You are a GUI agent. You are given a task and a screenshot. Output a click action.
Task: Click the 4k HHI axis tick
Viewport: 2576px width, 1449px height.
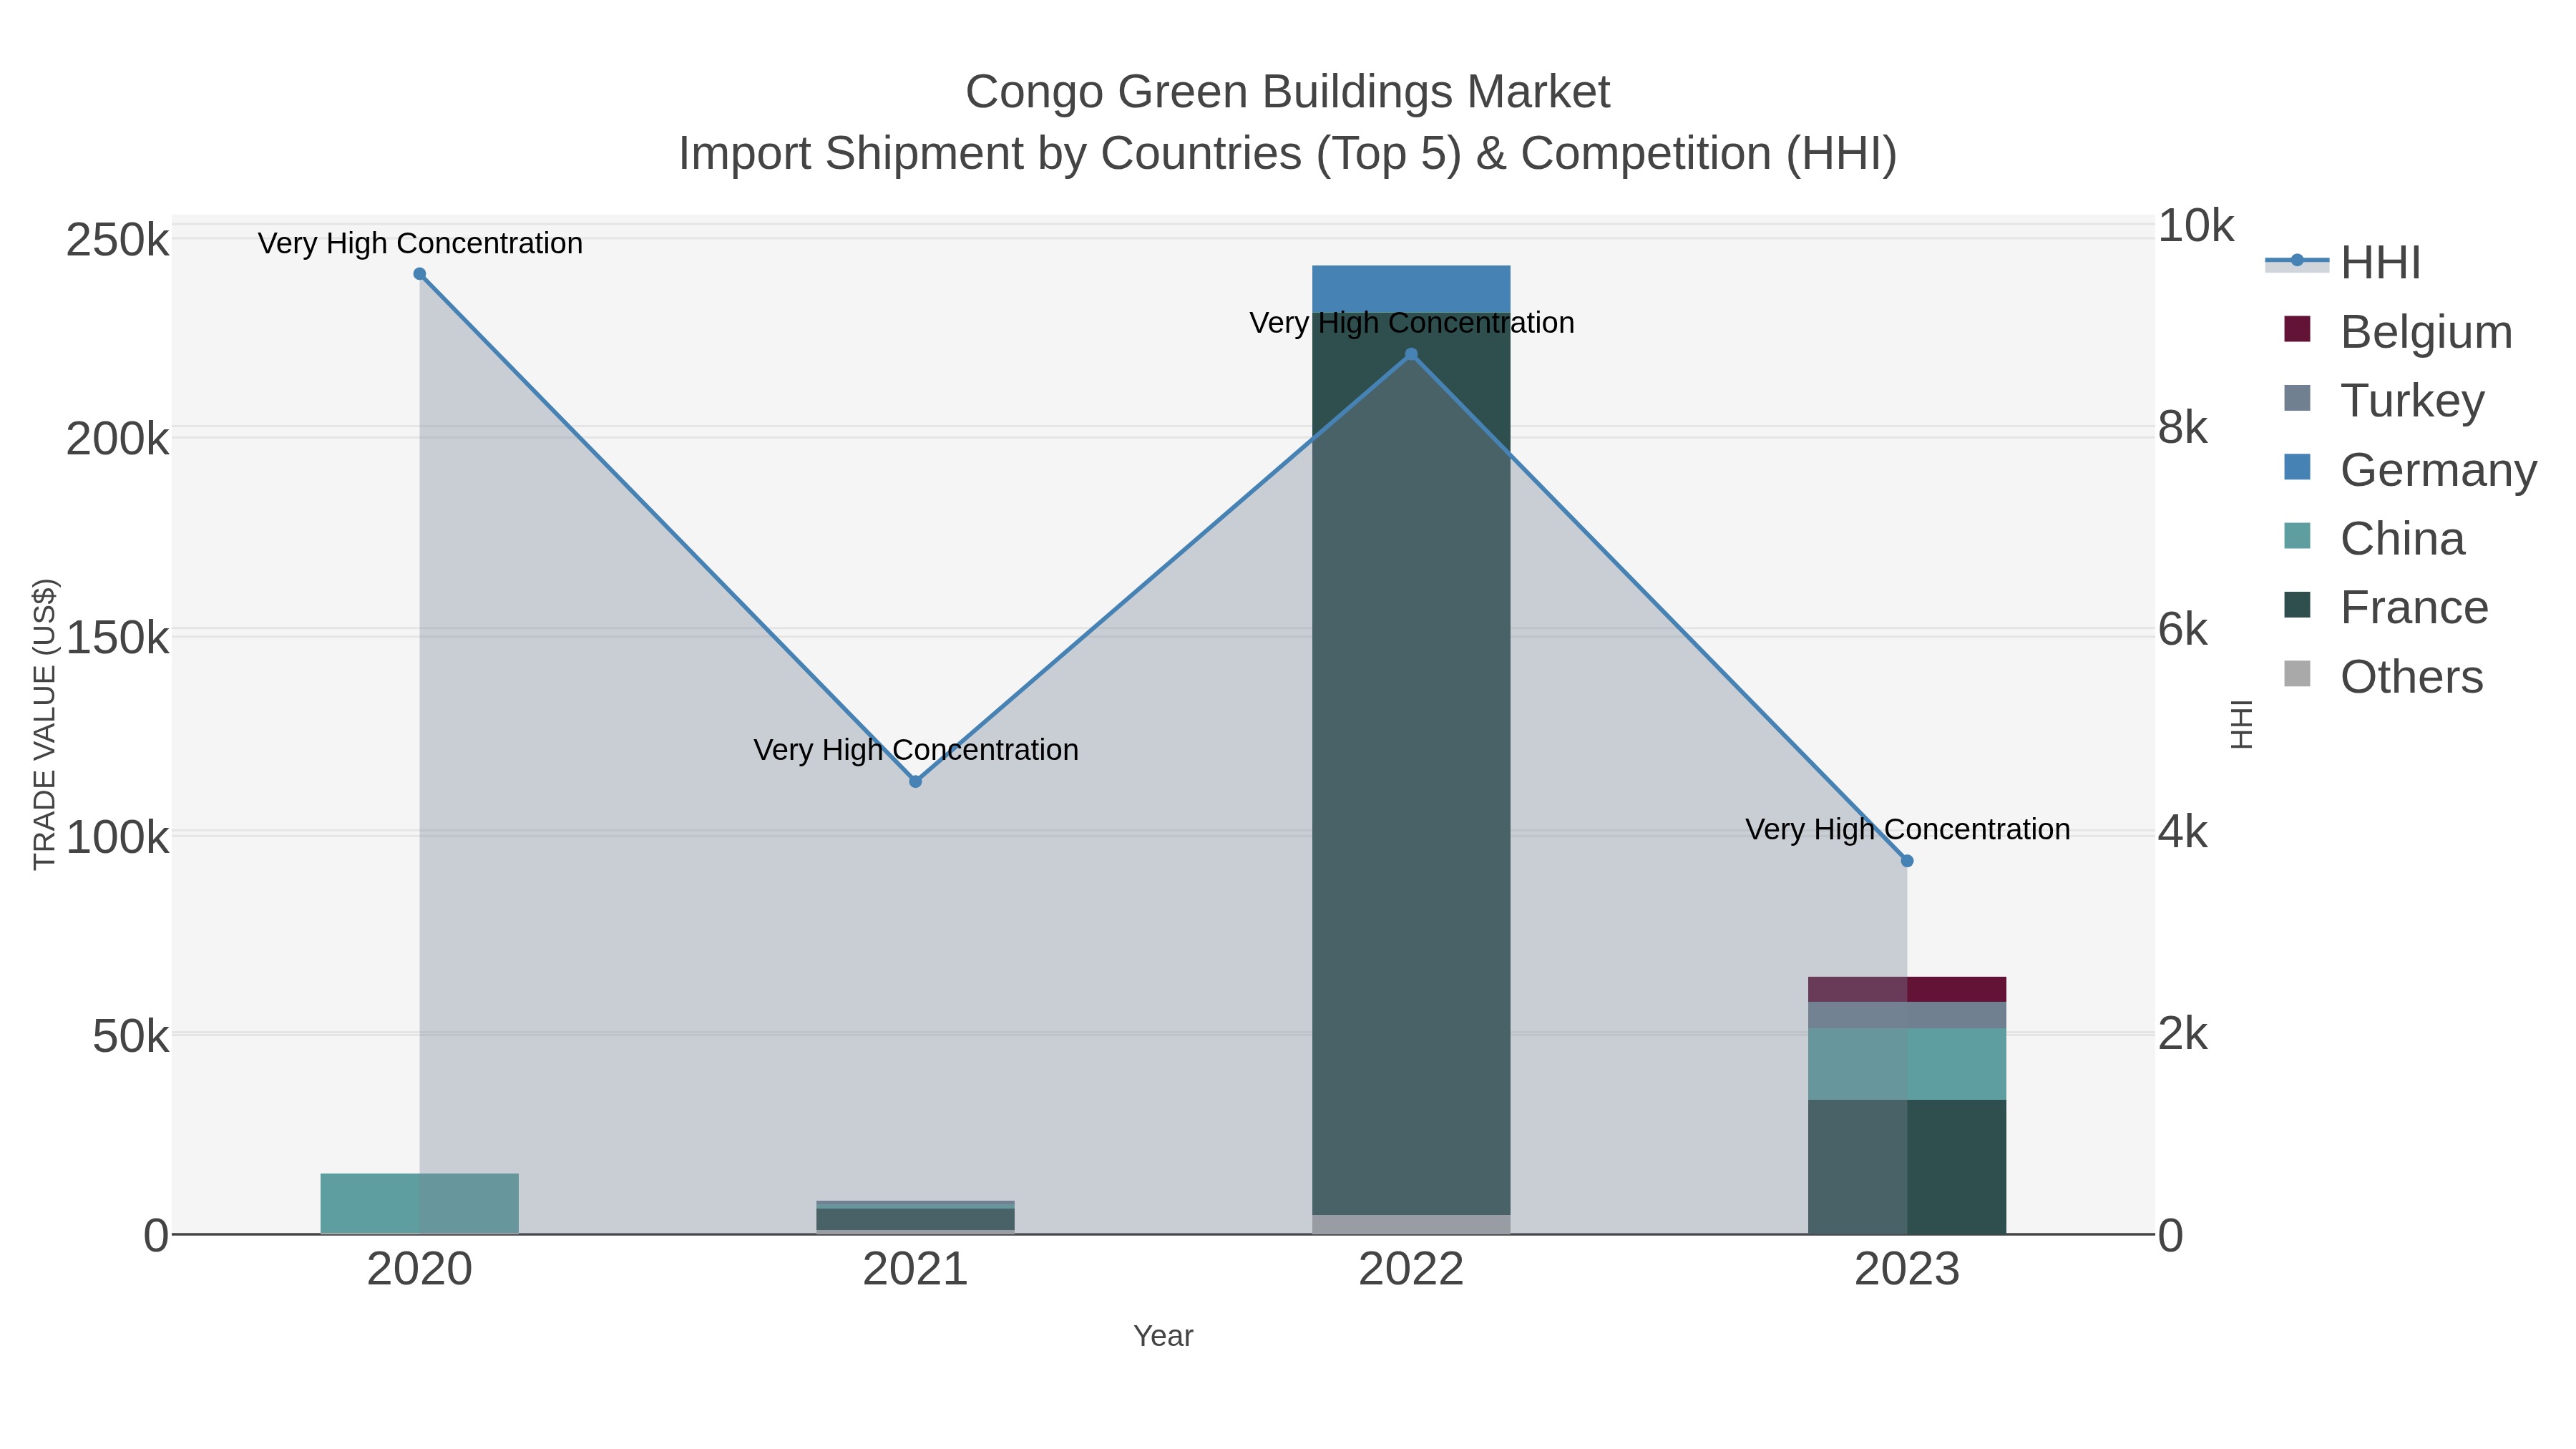pyautogui.click(x=2183, y=832)
